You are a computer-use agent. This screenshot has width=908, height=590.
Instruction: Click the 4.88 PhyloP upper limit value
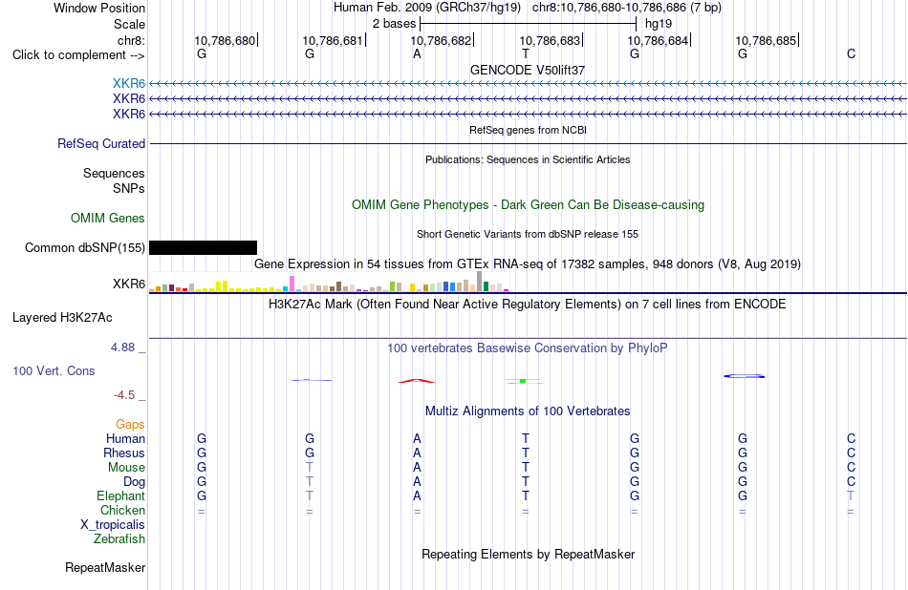click(122, 348)
